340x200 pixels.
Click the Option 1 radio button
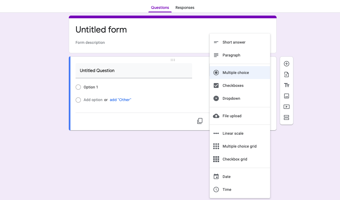[78, 87]
